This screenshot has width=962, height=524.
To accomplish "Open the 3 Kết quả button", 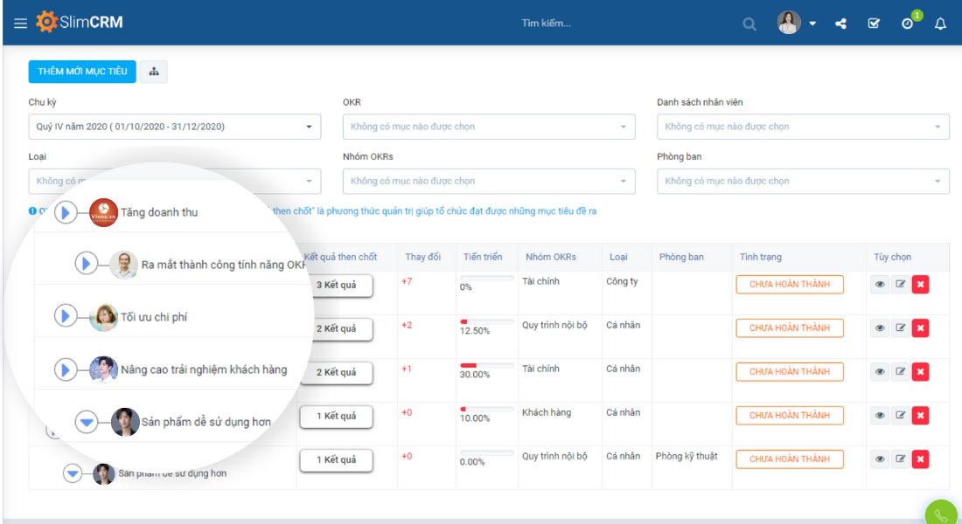I will click(x=336, y=285).
